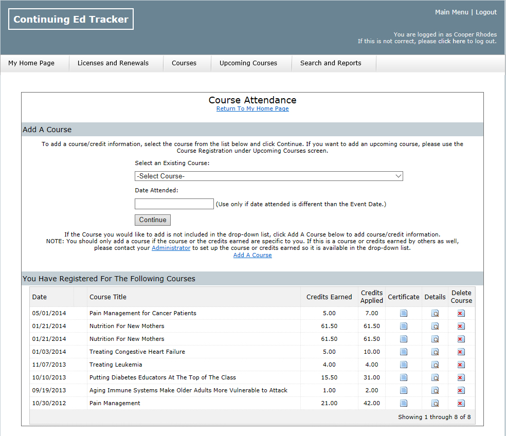The height and width of the screenshot is (436, 506).
Task: Delete the Treating Leukemia course entry
Action: 461,365
